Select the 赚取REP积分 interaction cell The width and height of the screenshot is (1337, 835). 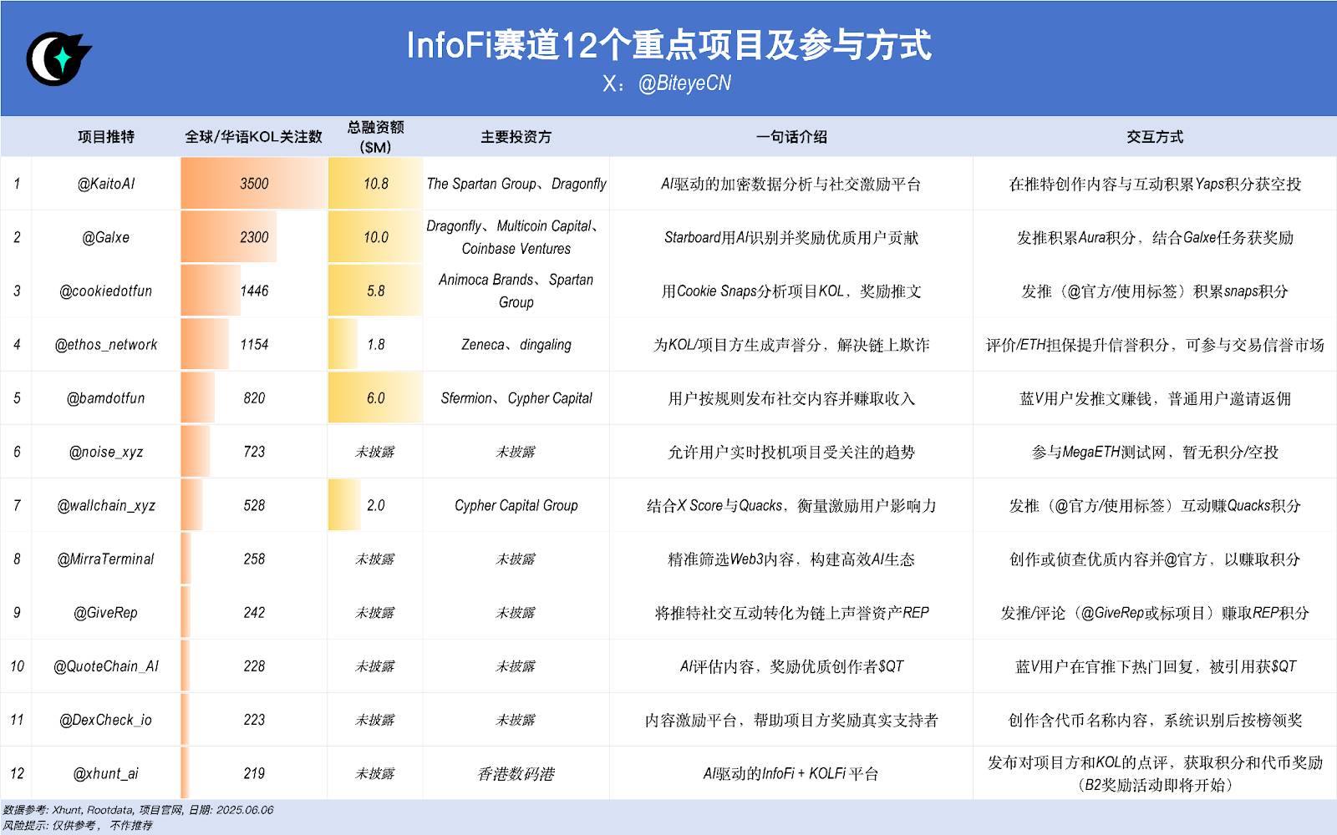1155,612
